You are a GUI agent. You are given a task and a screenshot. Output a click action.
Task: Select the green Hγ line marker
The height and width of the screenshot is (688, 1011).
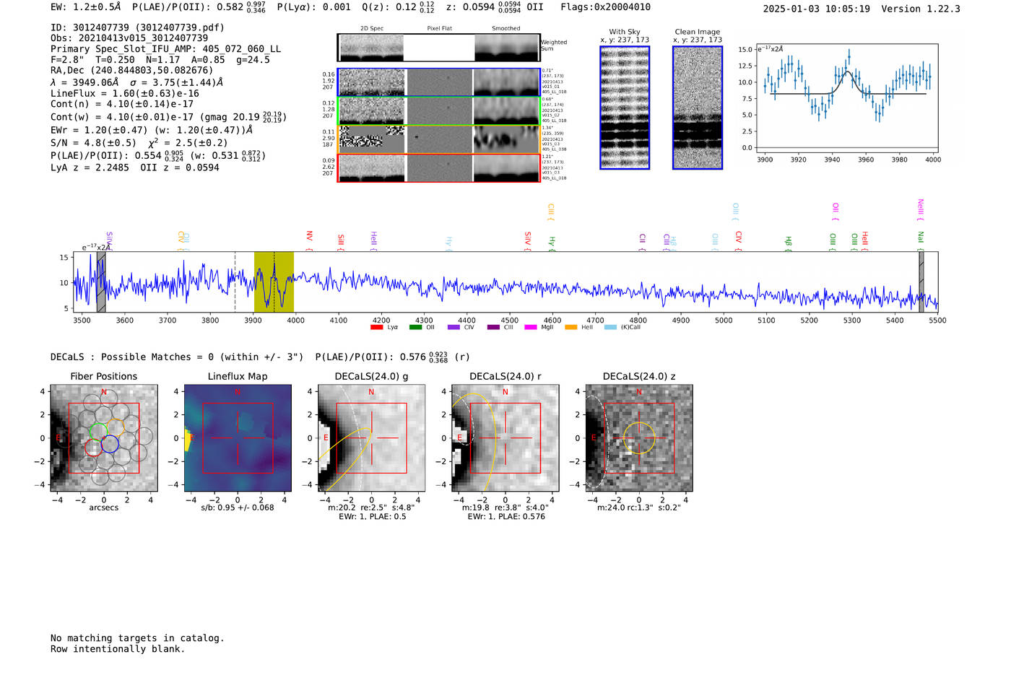(x=552, y=243)
